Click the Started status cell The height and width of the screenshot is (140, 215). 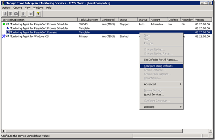point(124,37)
